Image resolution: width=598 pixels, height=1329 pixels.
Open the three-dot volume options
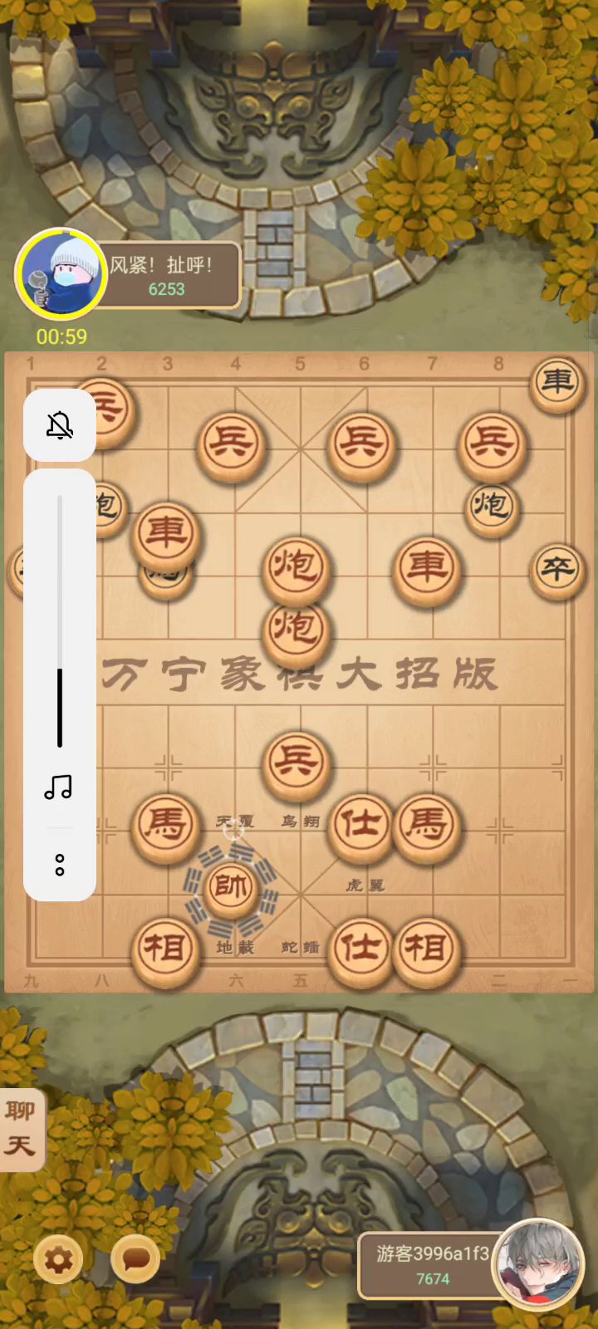[x=60, y=865]
